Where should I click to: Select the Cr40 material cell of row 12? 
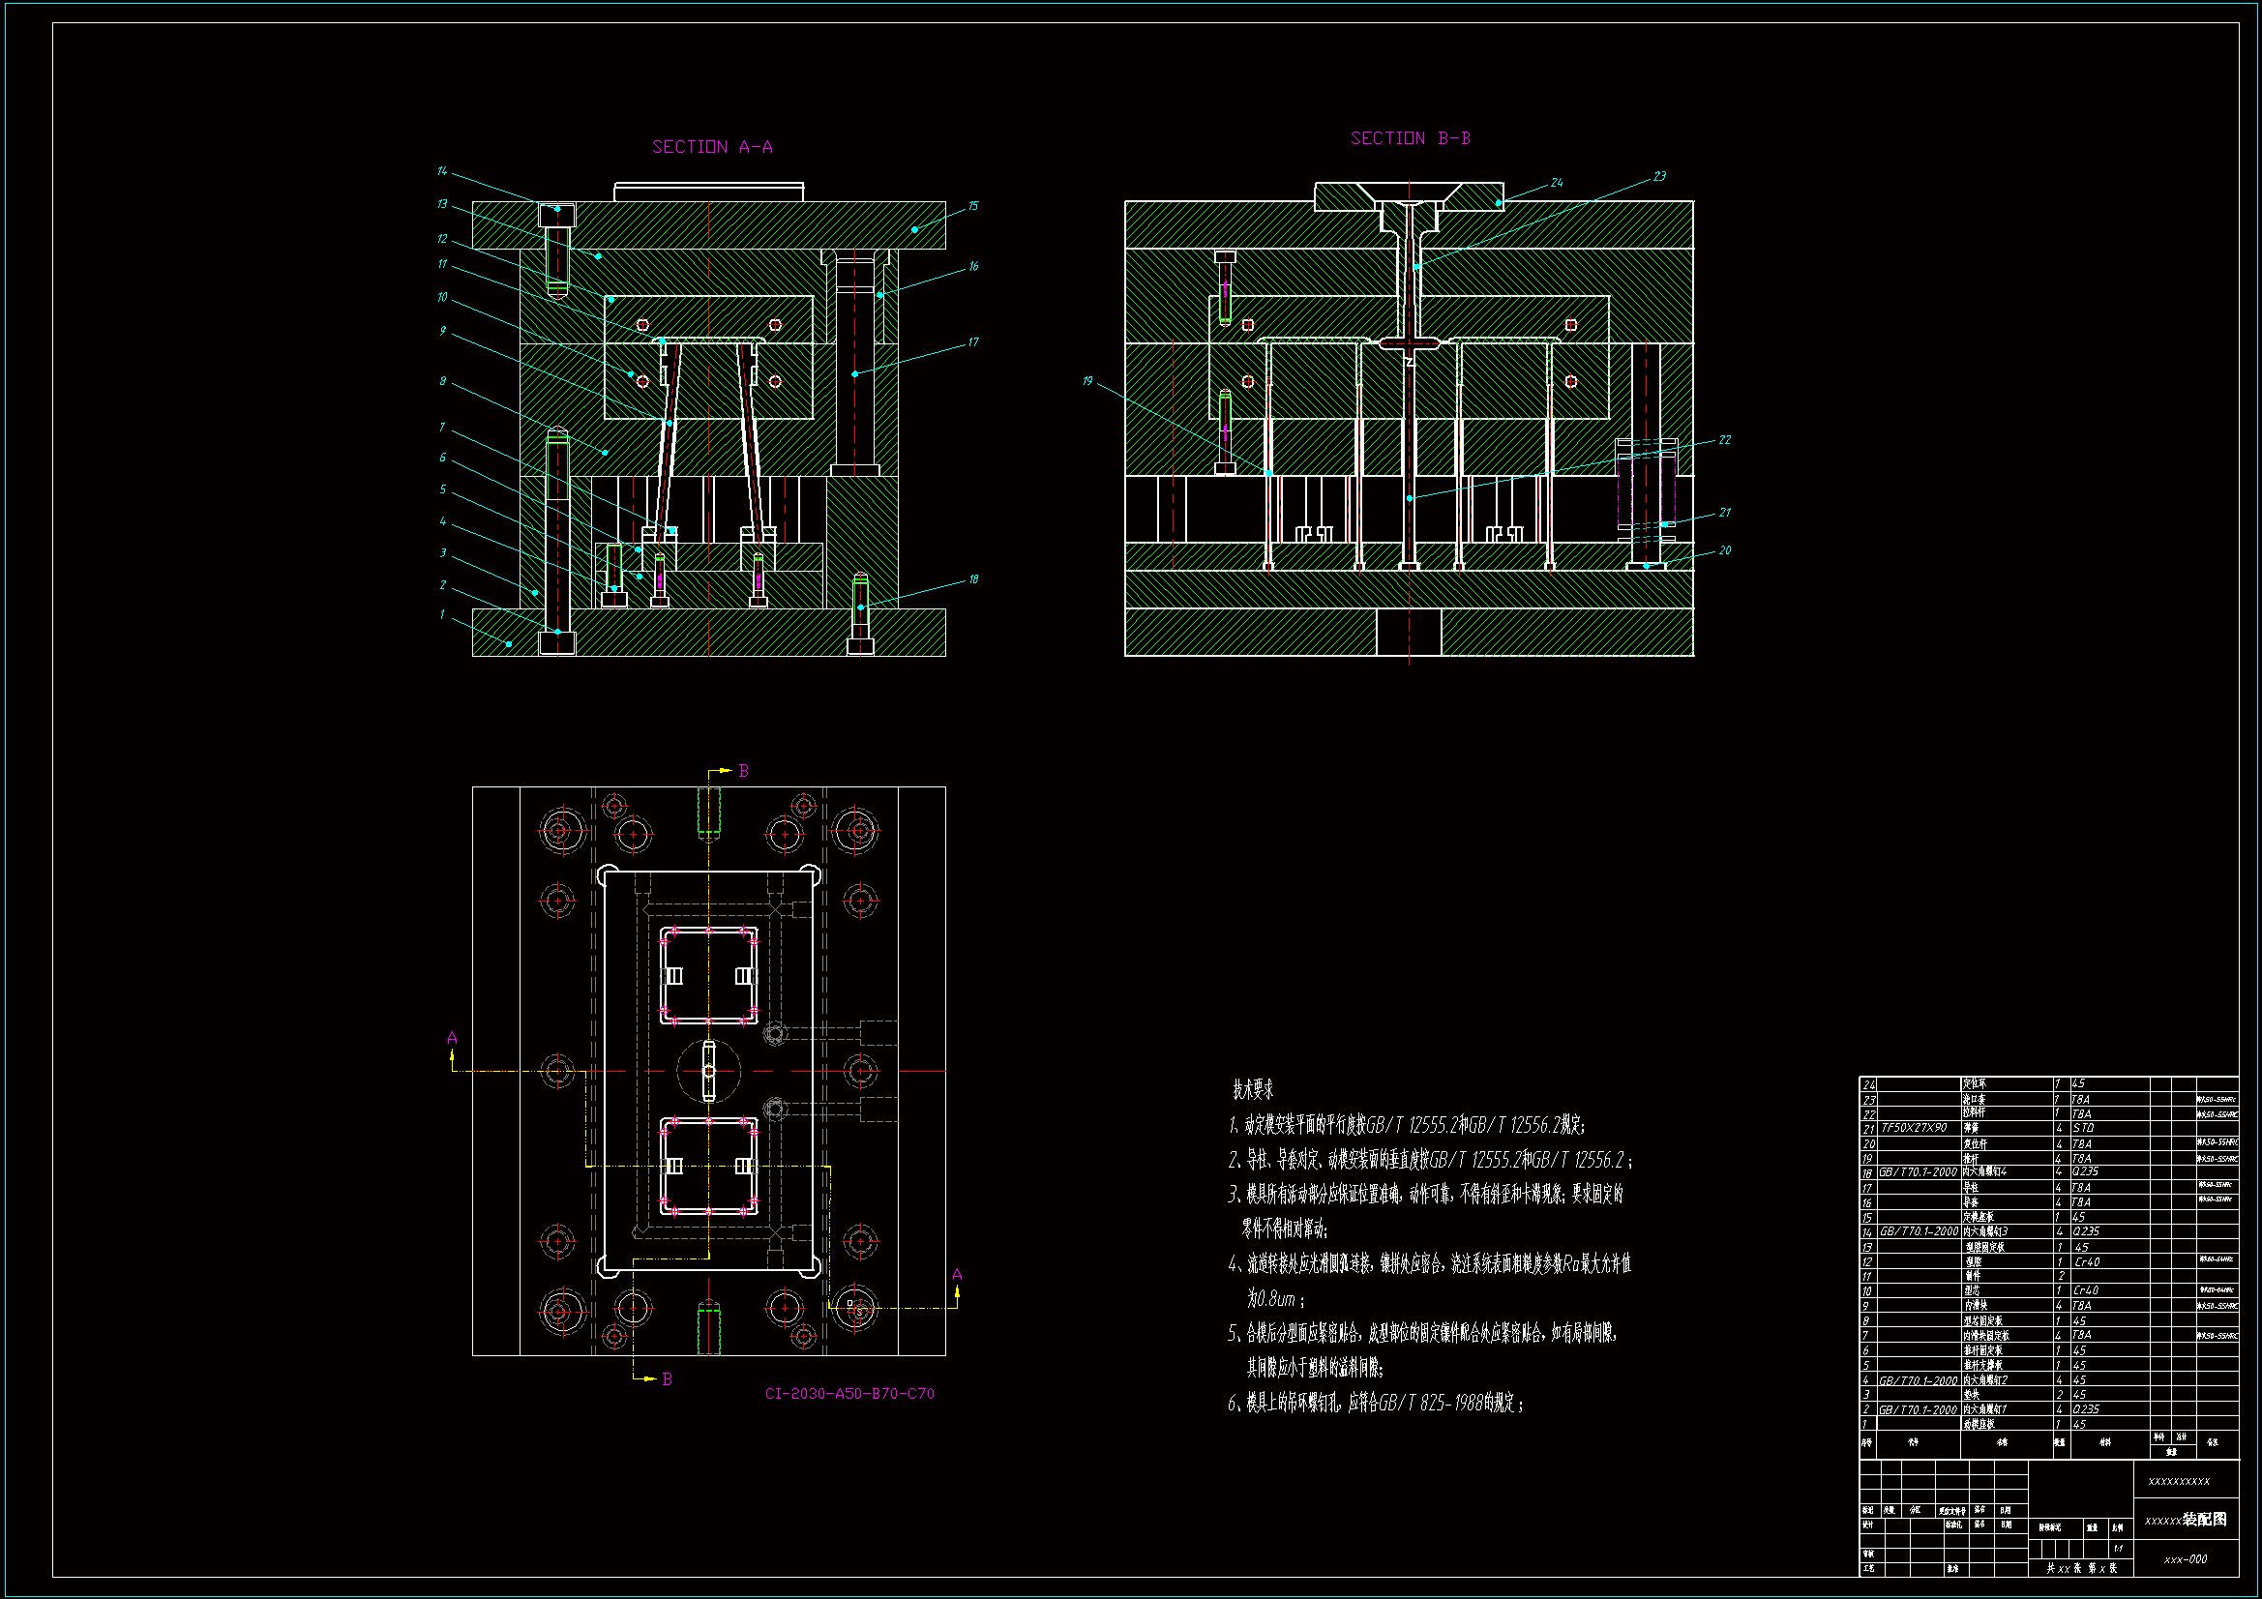[x=2087, y=1262]
